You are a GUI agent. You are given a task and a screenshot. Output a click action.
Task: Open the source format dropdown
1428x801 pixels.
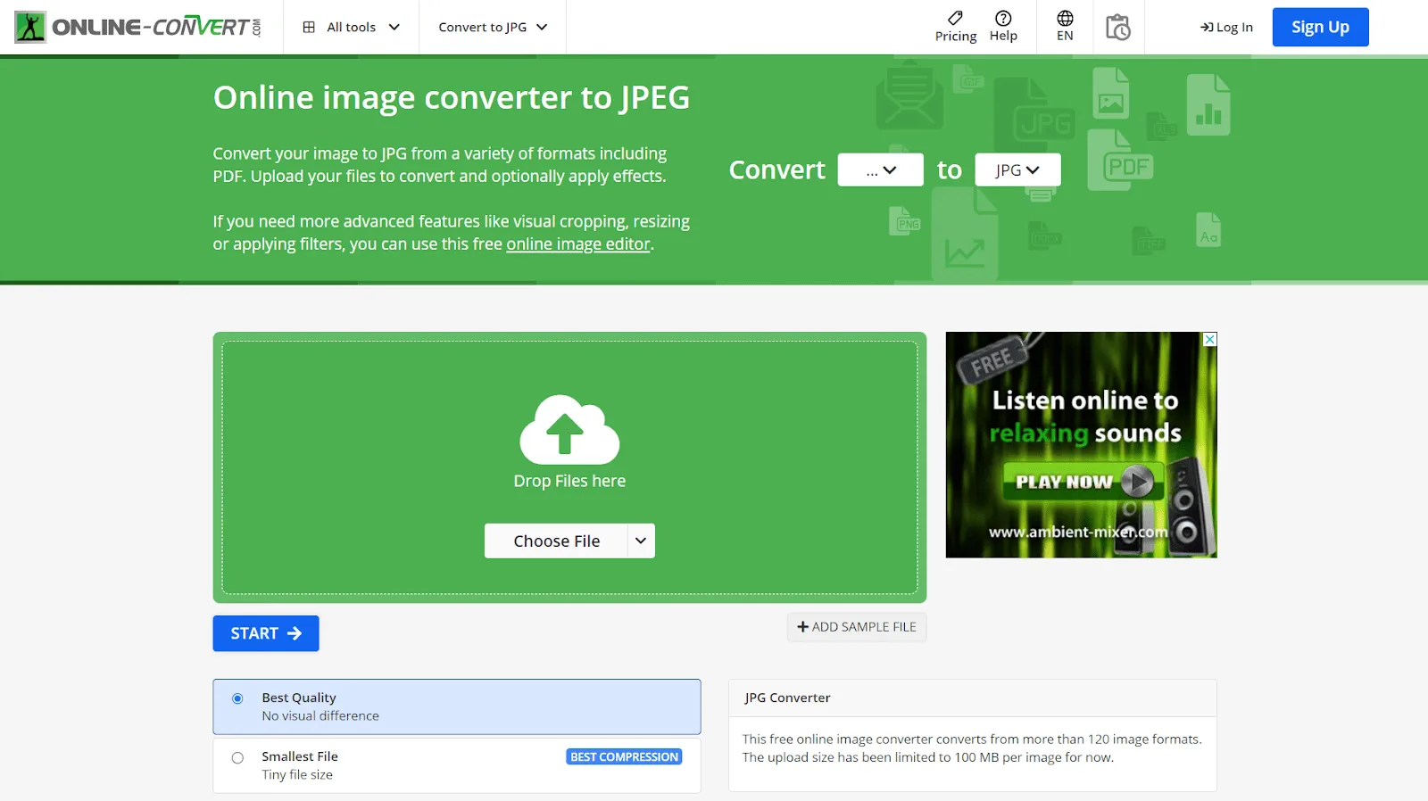click(880, 169)
